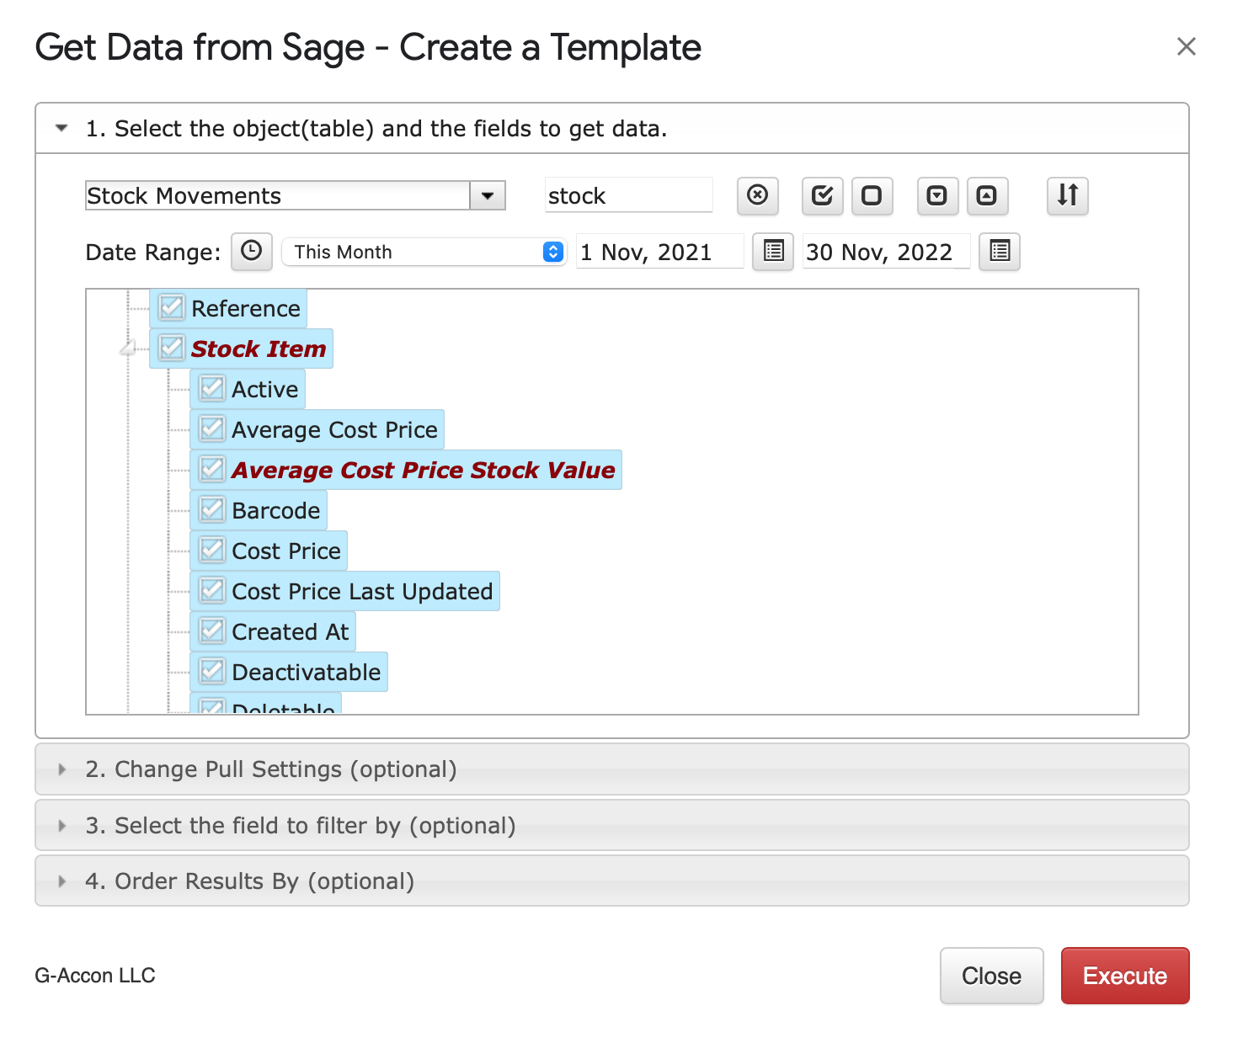Click the uncheck all fields icon

[x=872, y=196]
